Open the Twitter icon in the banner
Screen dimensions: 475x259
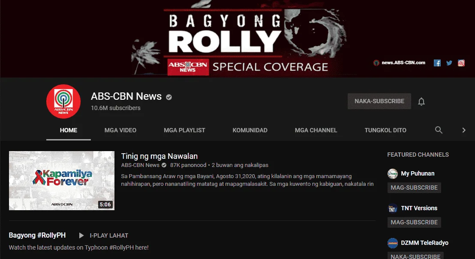(449, 63)
